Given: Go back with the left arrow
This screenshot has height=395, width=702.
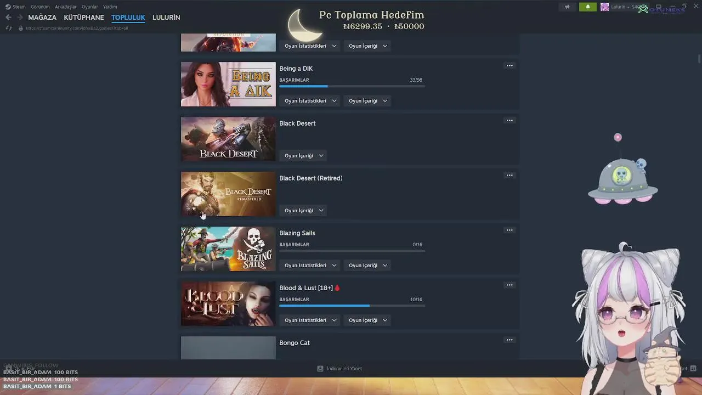Looking at the screenshot, I should point(8,18).
